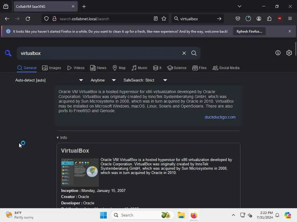Switch to the Science category
Image resolution: width=297 pixels, height=222 pixels.
click(x=177, y=68)
